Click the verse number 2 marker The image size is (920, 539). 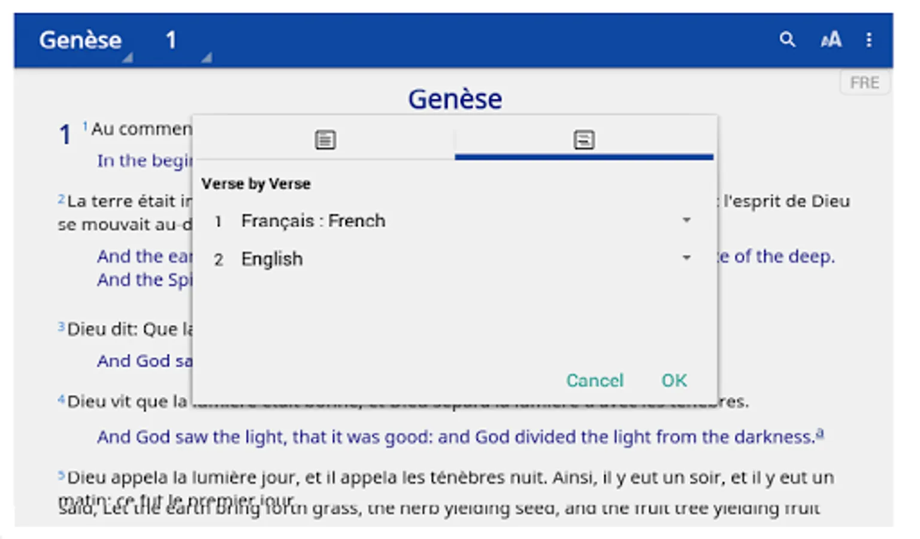coord(61,199)
